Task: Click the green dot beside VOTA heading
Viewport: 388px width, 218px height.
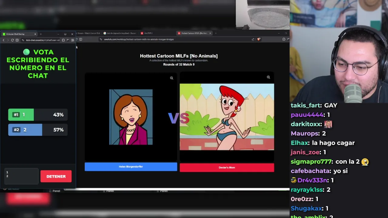Action: (x=26, y=52)
